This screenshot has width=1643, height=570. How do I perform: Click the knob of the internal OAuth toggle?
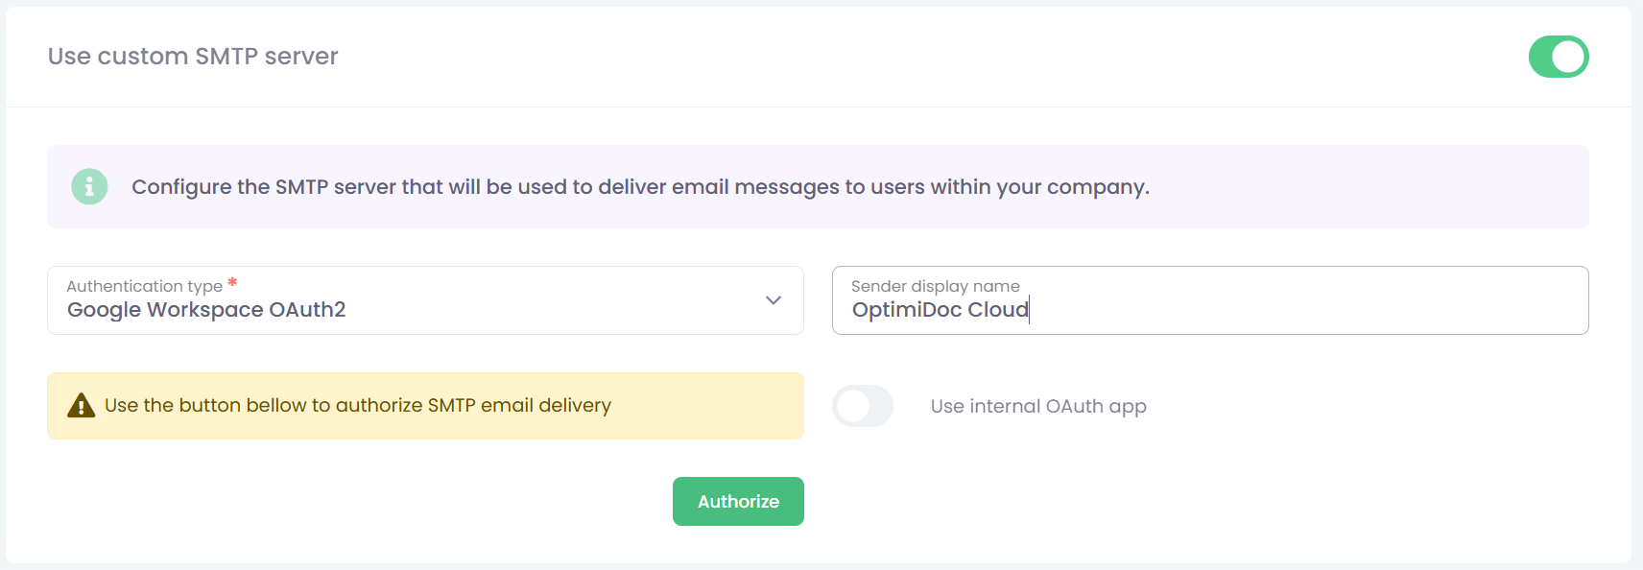852,406
